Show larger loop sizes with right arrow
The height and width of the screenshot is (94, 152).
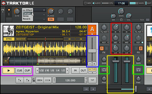(67, 70)
